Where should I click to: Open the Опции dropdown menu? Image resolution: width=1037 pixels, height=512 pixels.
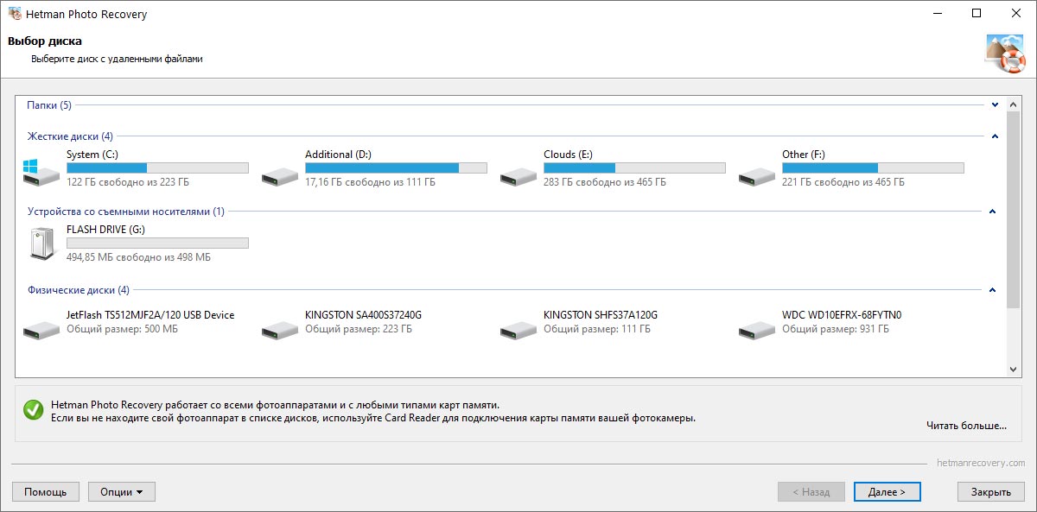[x=122, y=492]
